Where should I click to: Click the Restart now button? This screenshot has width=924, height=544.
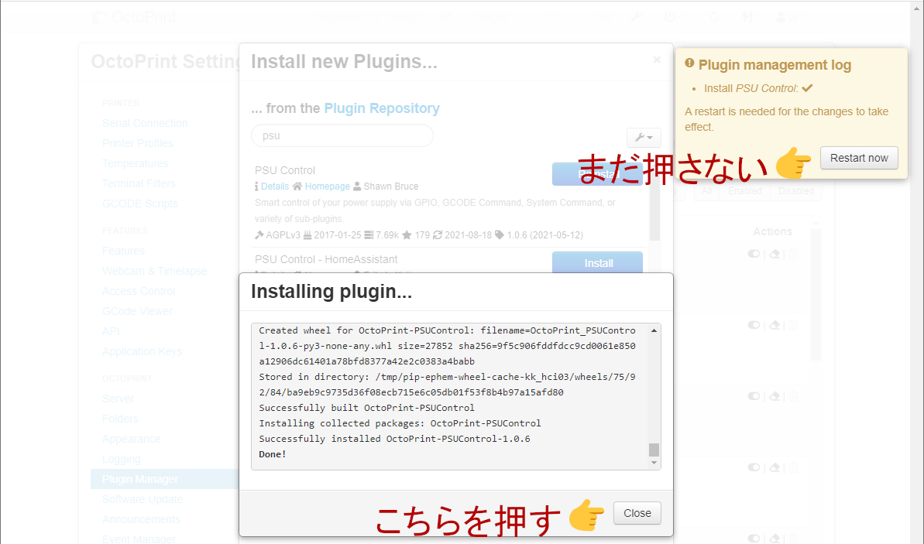[x=859, y=158]
